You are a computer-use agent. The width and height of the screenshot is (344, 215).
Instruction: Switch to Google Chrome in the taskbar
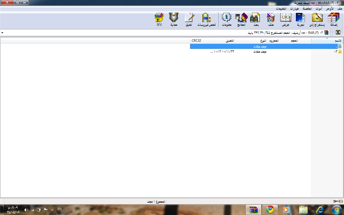coord(270,210)
